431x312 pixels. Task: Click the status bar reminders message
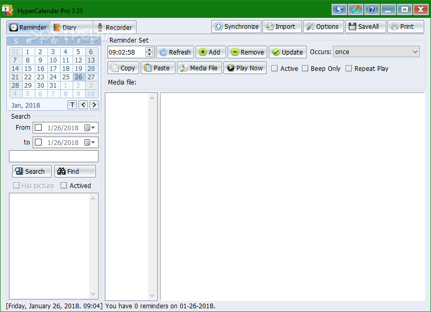click(160, 306)
